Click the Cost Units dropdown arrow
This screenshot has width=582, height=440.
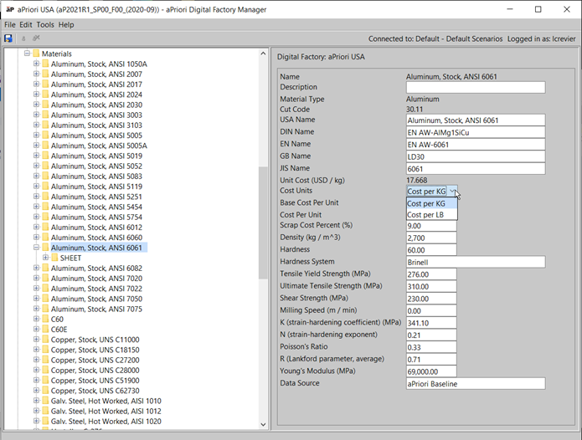(x=452, y=192)
